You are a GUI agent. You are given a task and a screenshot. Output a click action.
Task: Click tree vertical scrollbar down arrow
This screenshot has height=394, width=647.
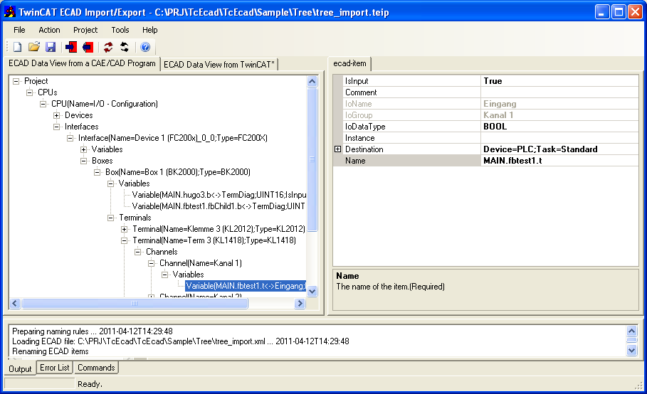coord(312,291)
